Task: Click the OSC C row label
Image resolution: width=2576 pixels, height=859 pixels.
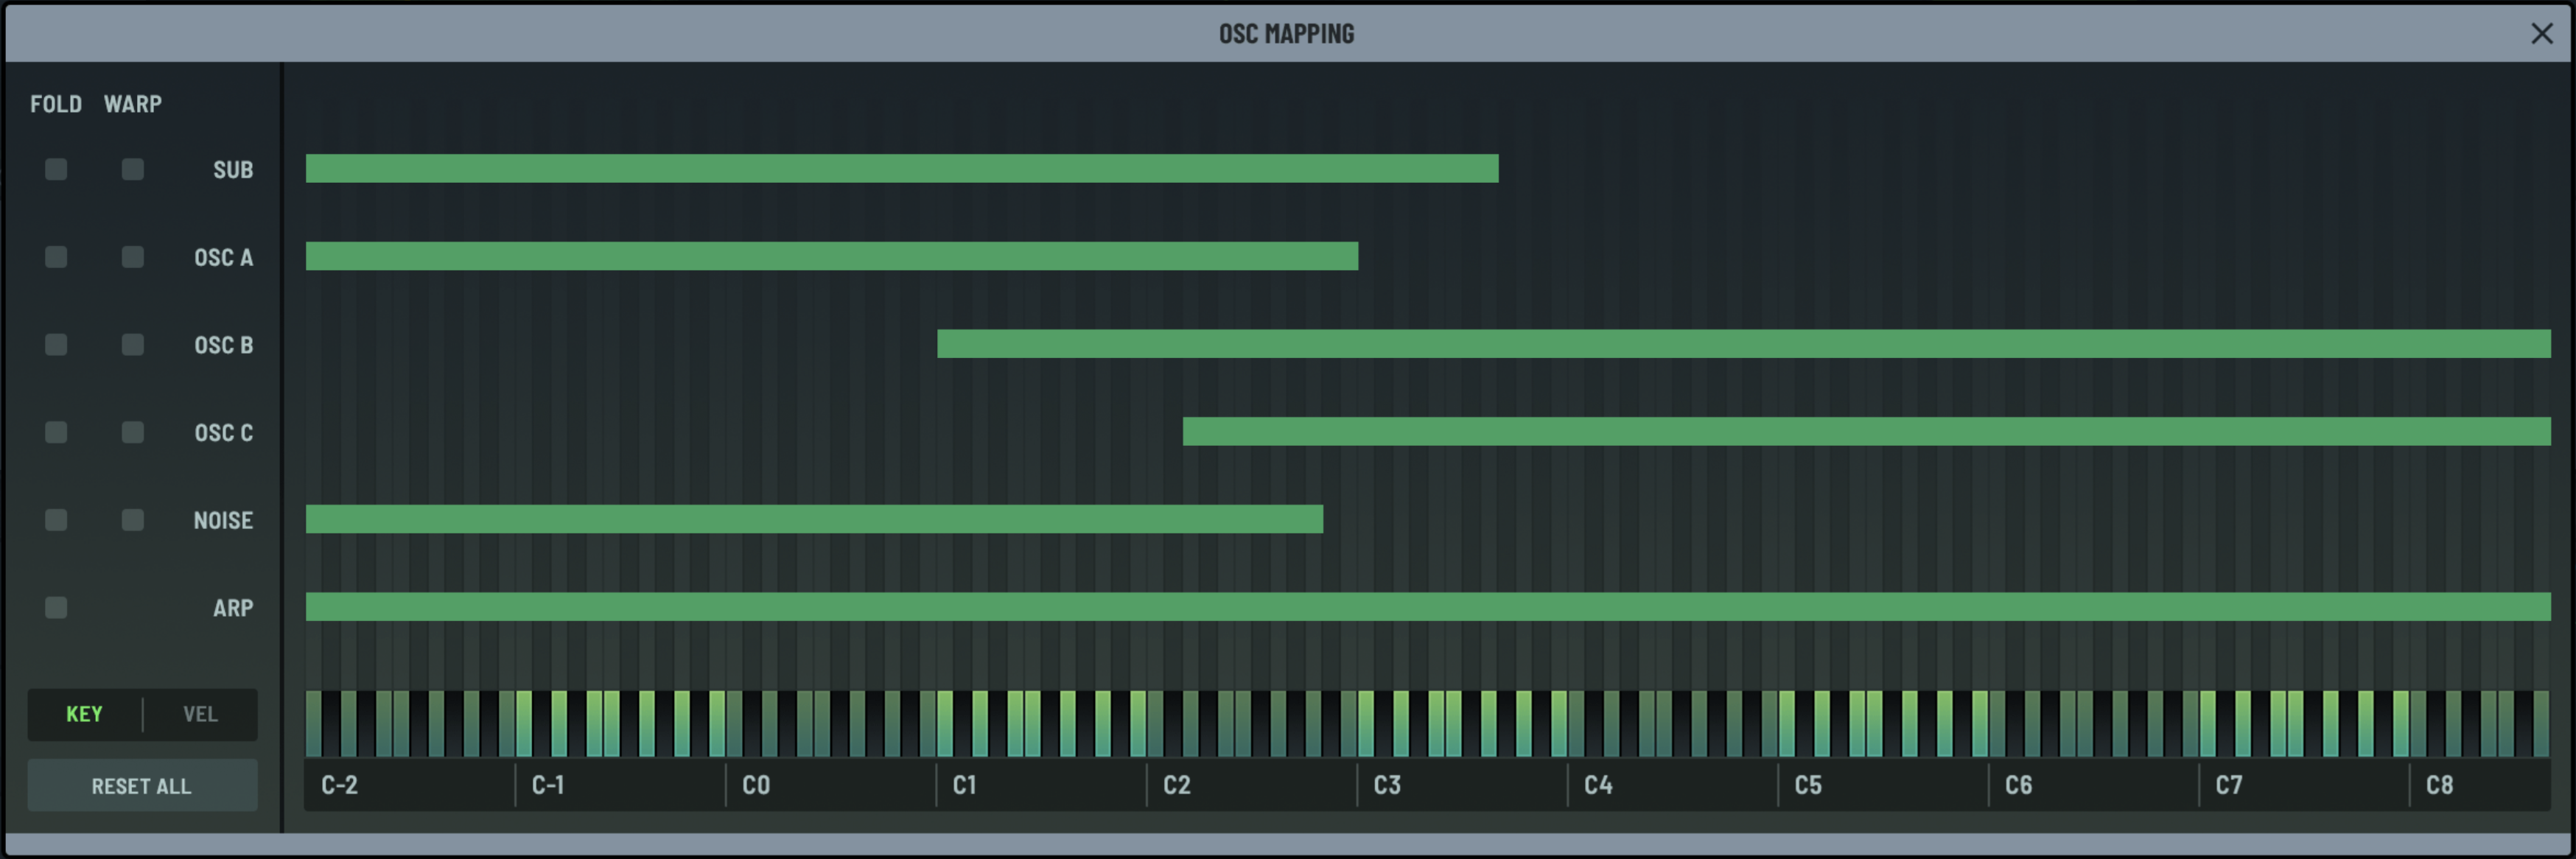Action: coord(223,432)
